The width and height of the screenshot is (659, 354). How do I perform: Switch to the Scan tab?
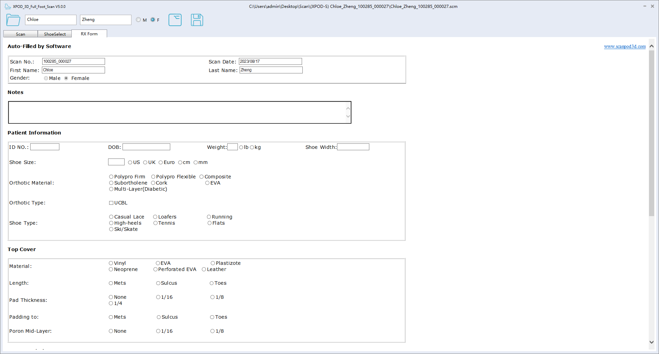(x=20, y=34)
